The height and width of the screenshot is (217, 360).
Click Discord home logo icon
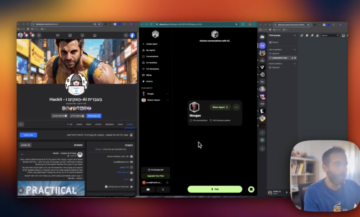coord(262,37)
